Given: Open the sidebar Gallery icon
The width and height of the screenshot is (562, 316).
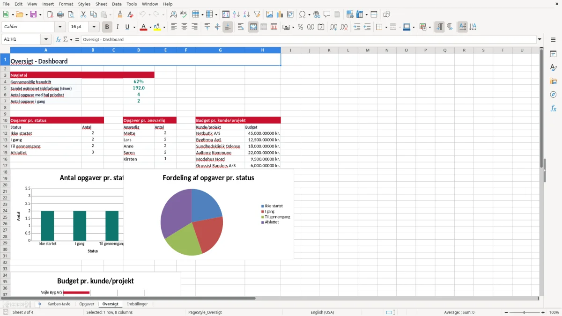Looking at the screenshot, I should [x=553, y=81].
